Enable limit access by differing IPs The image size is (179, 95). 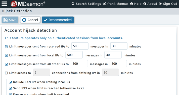(6, 73)
